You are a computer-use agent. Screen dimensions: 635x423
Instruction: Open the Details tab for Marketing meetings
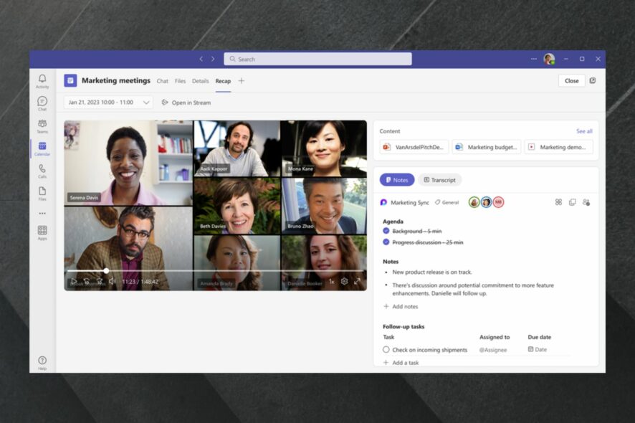coord(200,81)
